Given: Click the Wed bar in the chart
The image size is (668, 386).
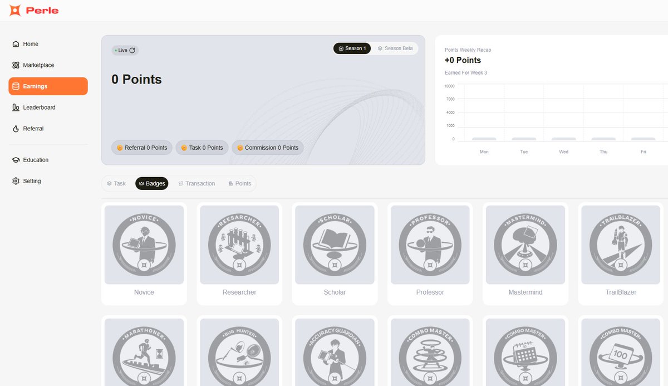Looking at the screenshot, I should point(564,139).
